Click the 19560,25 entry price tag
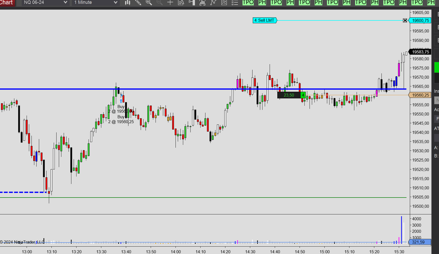This screenshot has width=439, height=254. 420,95
